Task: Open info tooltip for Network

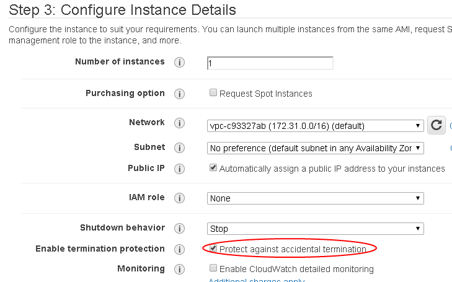Action: (x=179, y=123)
